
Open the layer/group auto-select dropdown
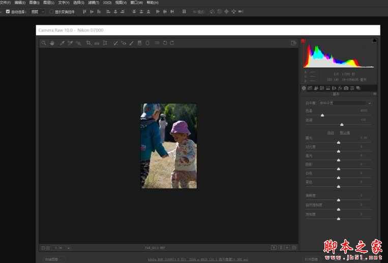tap(38, 11)
